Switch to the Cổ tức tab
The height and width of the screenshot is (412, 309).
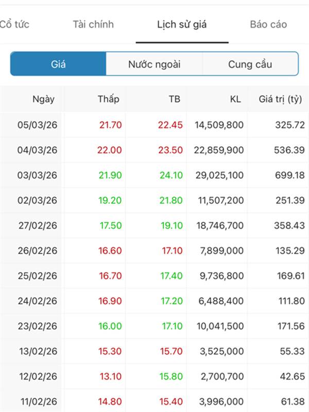click(14, 24)
